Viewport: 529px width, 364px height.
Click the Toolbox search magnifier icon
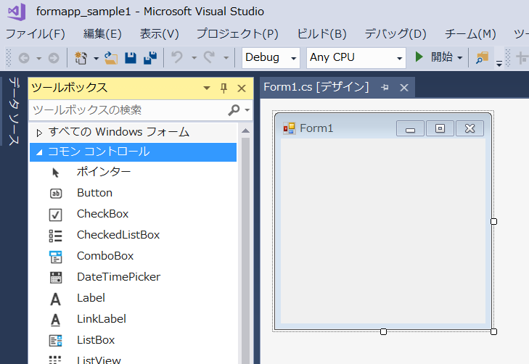click(234, 110)
